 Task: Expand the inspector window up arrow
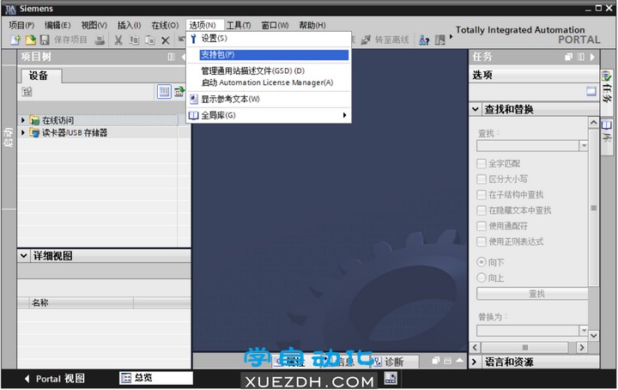point(459,360)
